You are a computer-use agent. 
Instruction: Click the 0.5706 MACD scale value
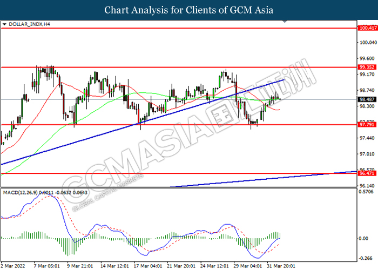click(367, 192)
